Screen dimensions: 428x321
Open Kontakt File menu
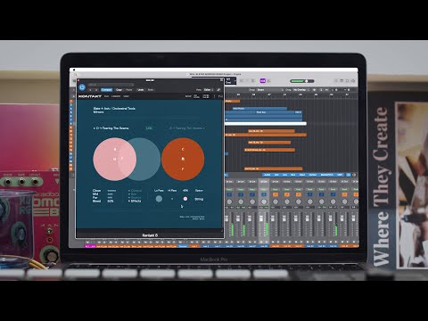click(106, 96)
